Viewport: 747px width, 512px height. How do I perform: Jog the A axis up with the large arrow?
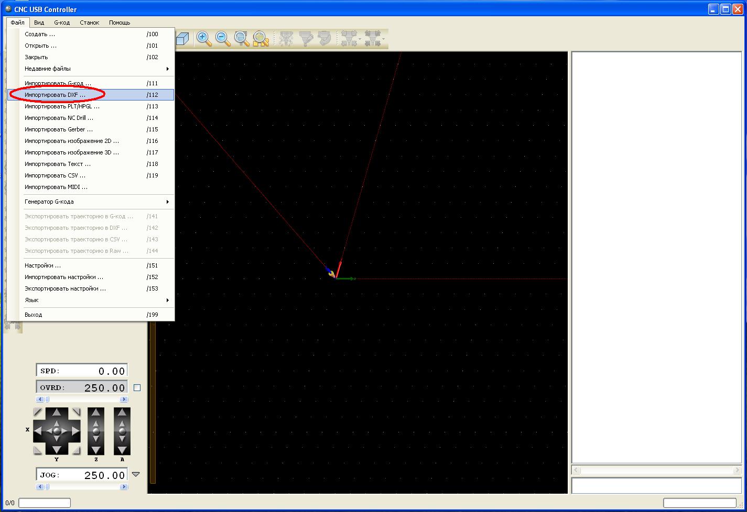pos(122,413)
